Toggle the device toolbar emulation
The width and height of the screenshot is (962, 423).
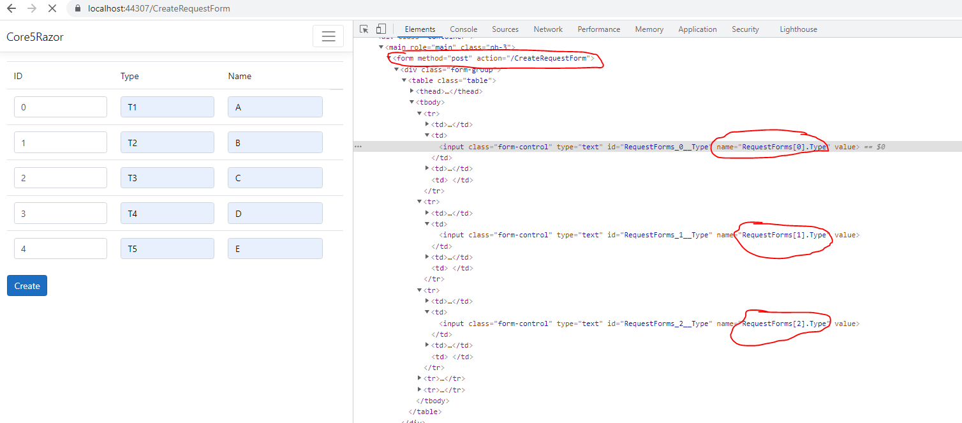(x=381, y=29)
